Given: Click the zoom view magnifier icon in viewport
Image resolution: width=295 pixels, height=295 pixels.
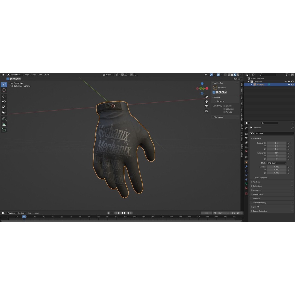Looking at the screenshot, I should [206, 97].
